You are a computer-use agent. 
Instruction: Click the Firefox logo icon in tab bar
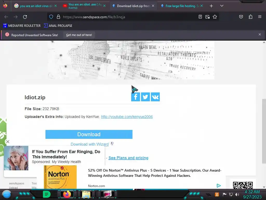pyautogui.click(x=5, y=6)
